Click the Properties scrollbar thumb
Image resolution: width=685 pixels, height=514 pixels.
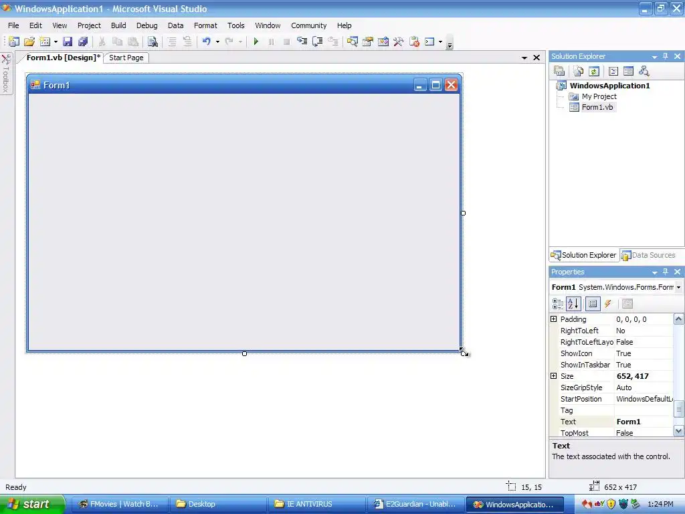pyautogui.click(x=678, y=410)
